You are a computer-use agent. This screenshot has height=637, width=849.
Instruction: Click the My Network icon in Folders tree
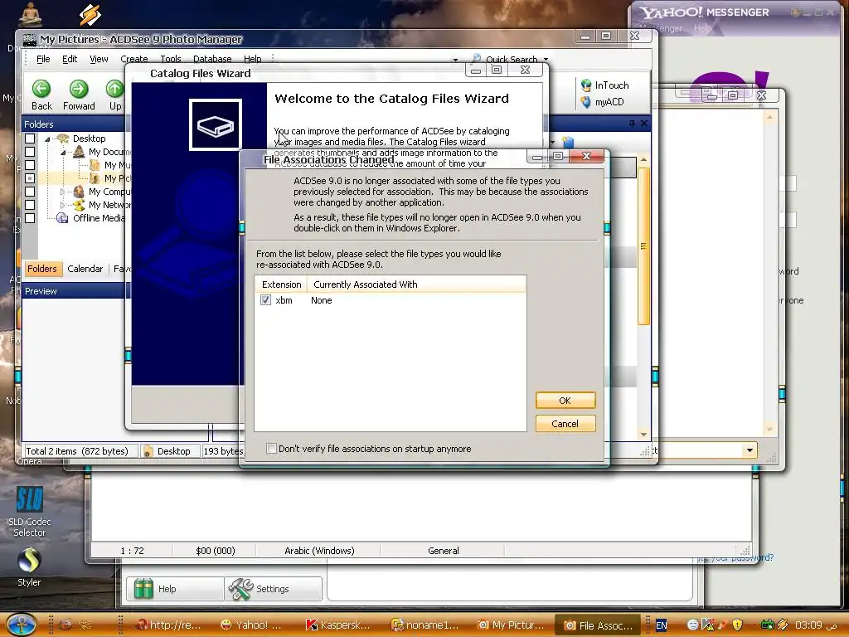(79, 205)
